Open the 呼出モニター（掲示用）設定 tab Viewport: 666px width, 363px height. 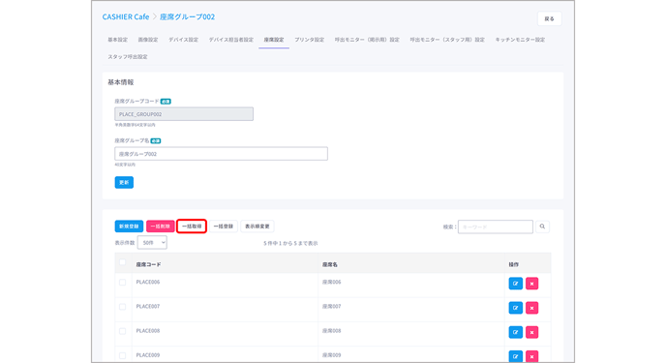coord(367,40)
